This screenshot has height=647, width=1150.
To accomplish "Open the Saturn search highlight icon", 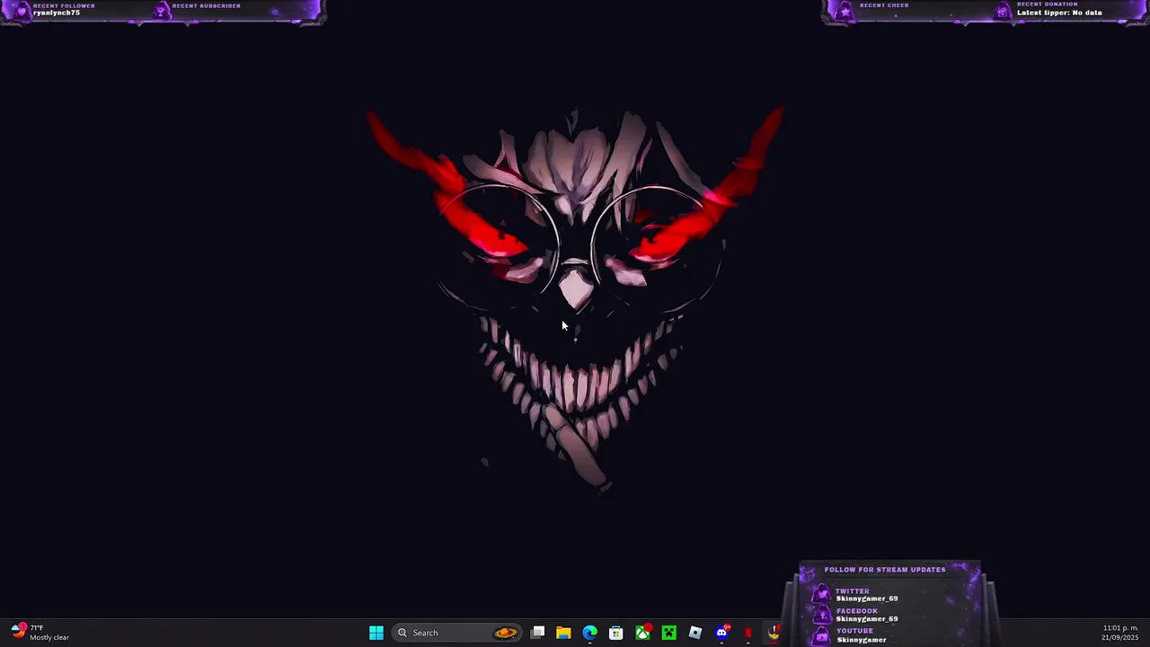I will 506,633.
